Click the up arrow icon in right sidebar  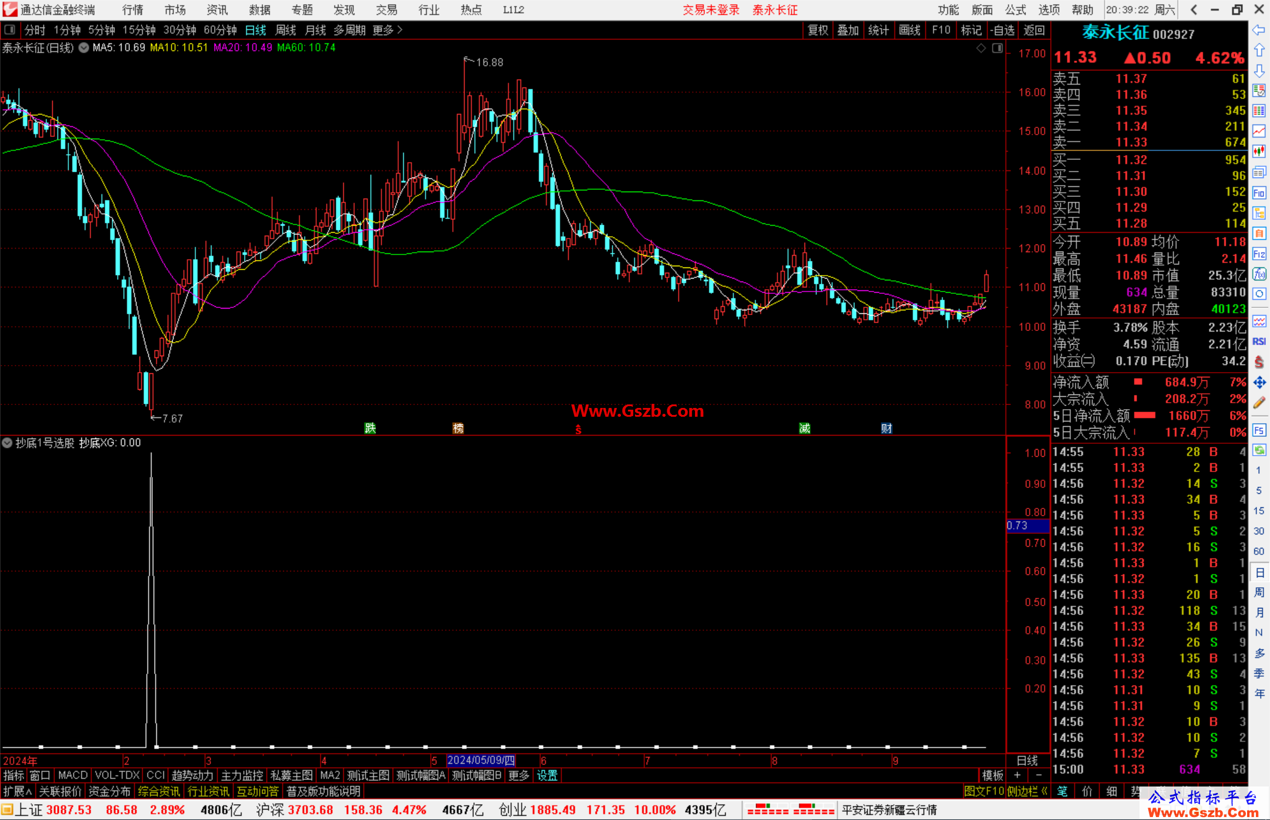pyautogui.click(x=1259, y=51)
